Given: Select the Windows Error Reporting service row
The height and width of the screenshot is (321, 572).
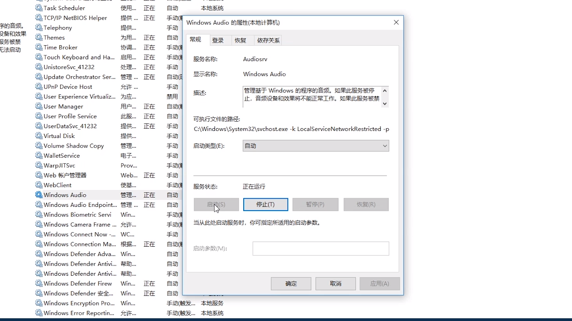Looking at the screenshot, I should [130, 313].
